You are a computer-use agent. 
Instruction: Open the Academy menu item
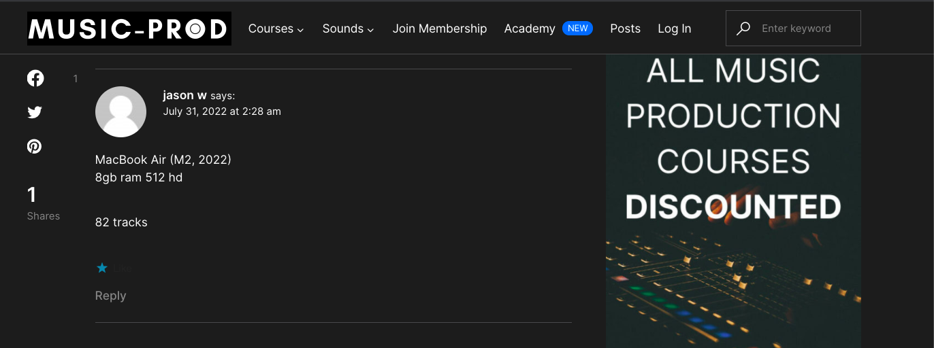[x=530, y=29]
